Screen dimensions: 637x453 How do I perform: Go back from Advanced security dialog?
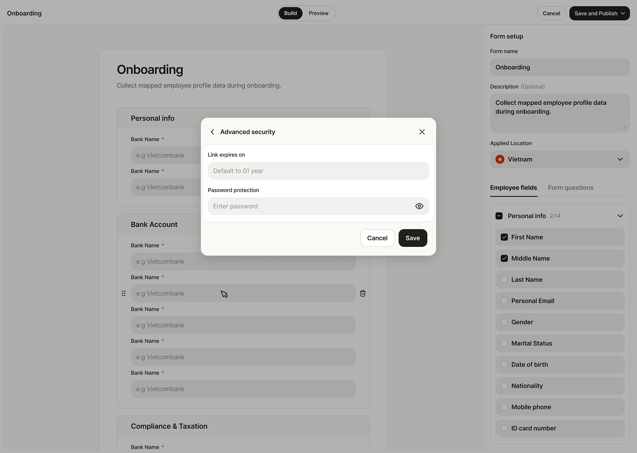point(212,132)
